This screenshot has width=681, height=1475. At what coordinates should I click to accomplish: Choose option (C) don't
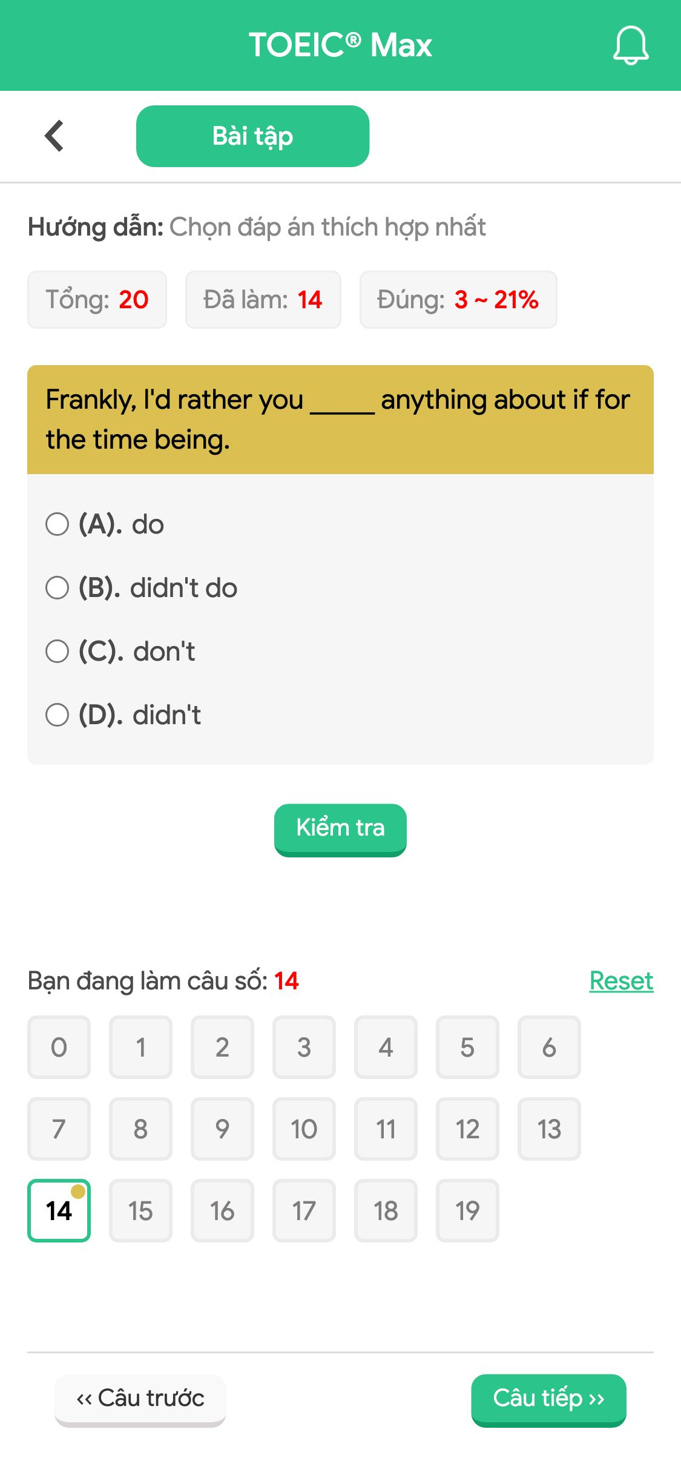120,652
